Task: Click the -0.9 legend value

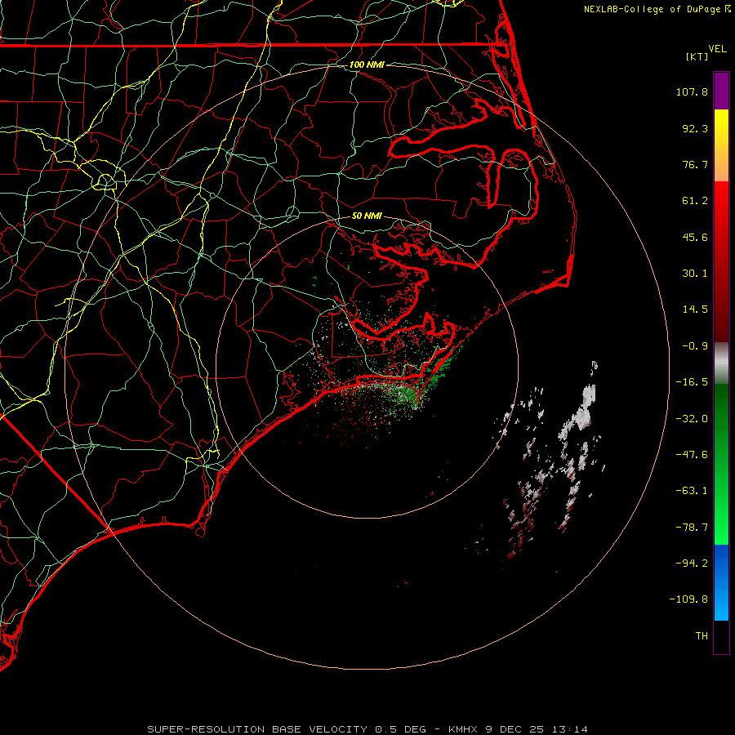Action: click(x=695, y=346)
